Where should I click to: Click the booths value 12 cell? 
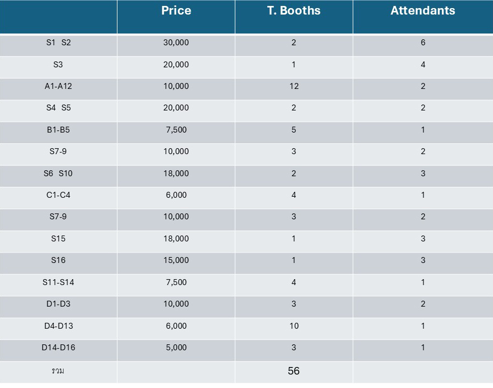click(294, 86)
